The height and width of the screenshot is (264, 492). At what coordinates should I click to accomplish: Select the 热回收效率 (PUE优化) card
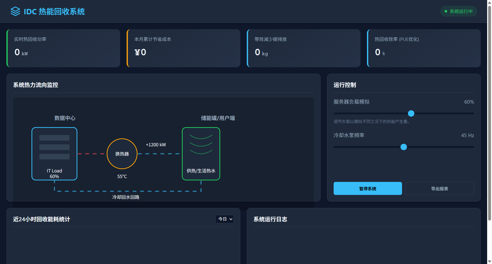pyautogui.click(x=424, y=48)
